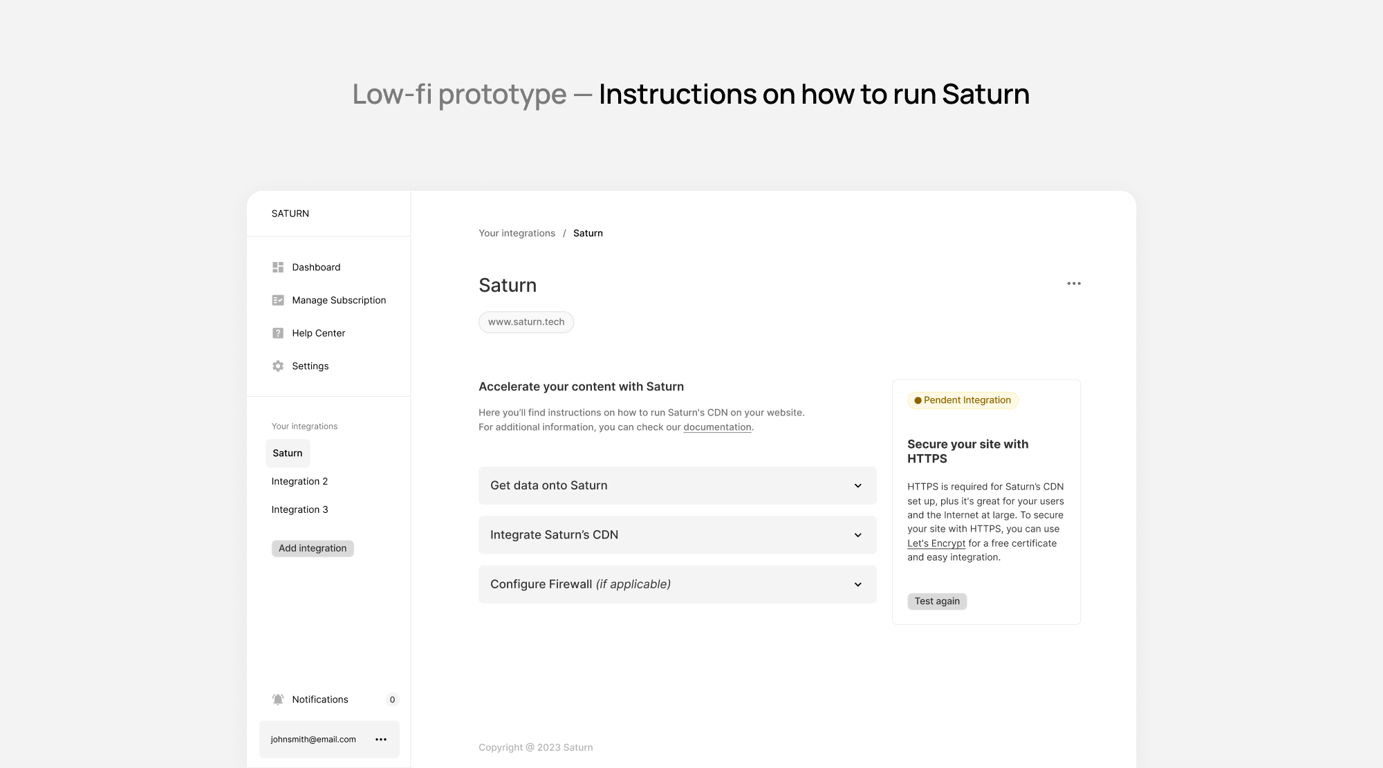1383x768 pixels.
Task: Follow the Let's Encrypt link
Action: (936, 544)
